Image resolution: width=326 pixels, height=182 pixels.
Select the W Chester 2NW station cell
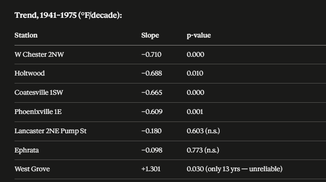click(x=39, y=54)
